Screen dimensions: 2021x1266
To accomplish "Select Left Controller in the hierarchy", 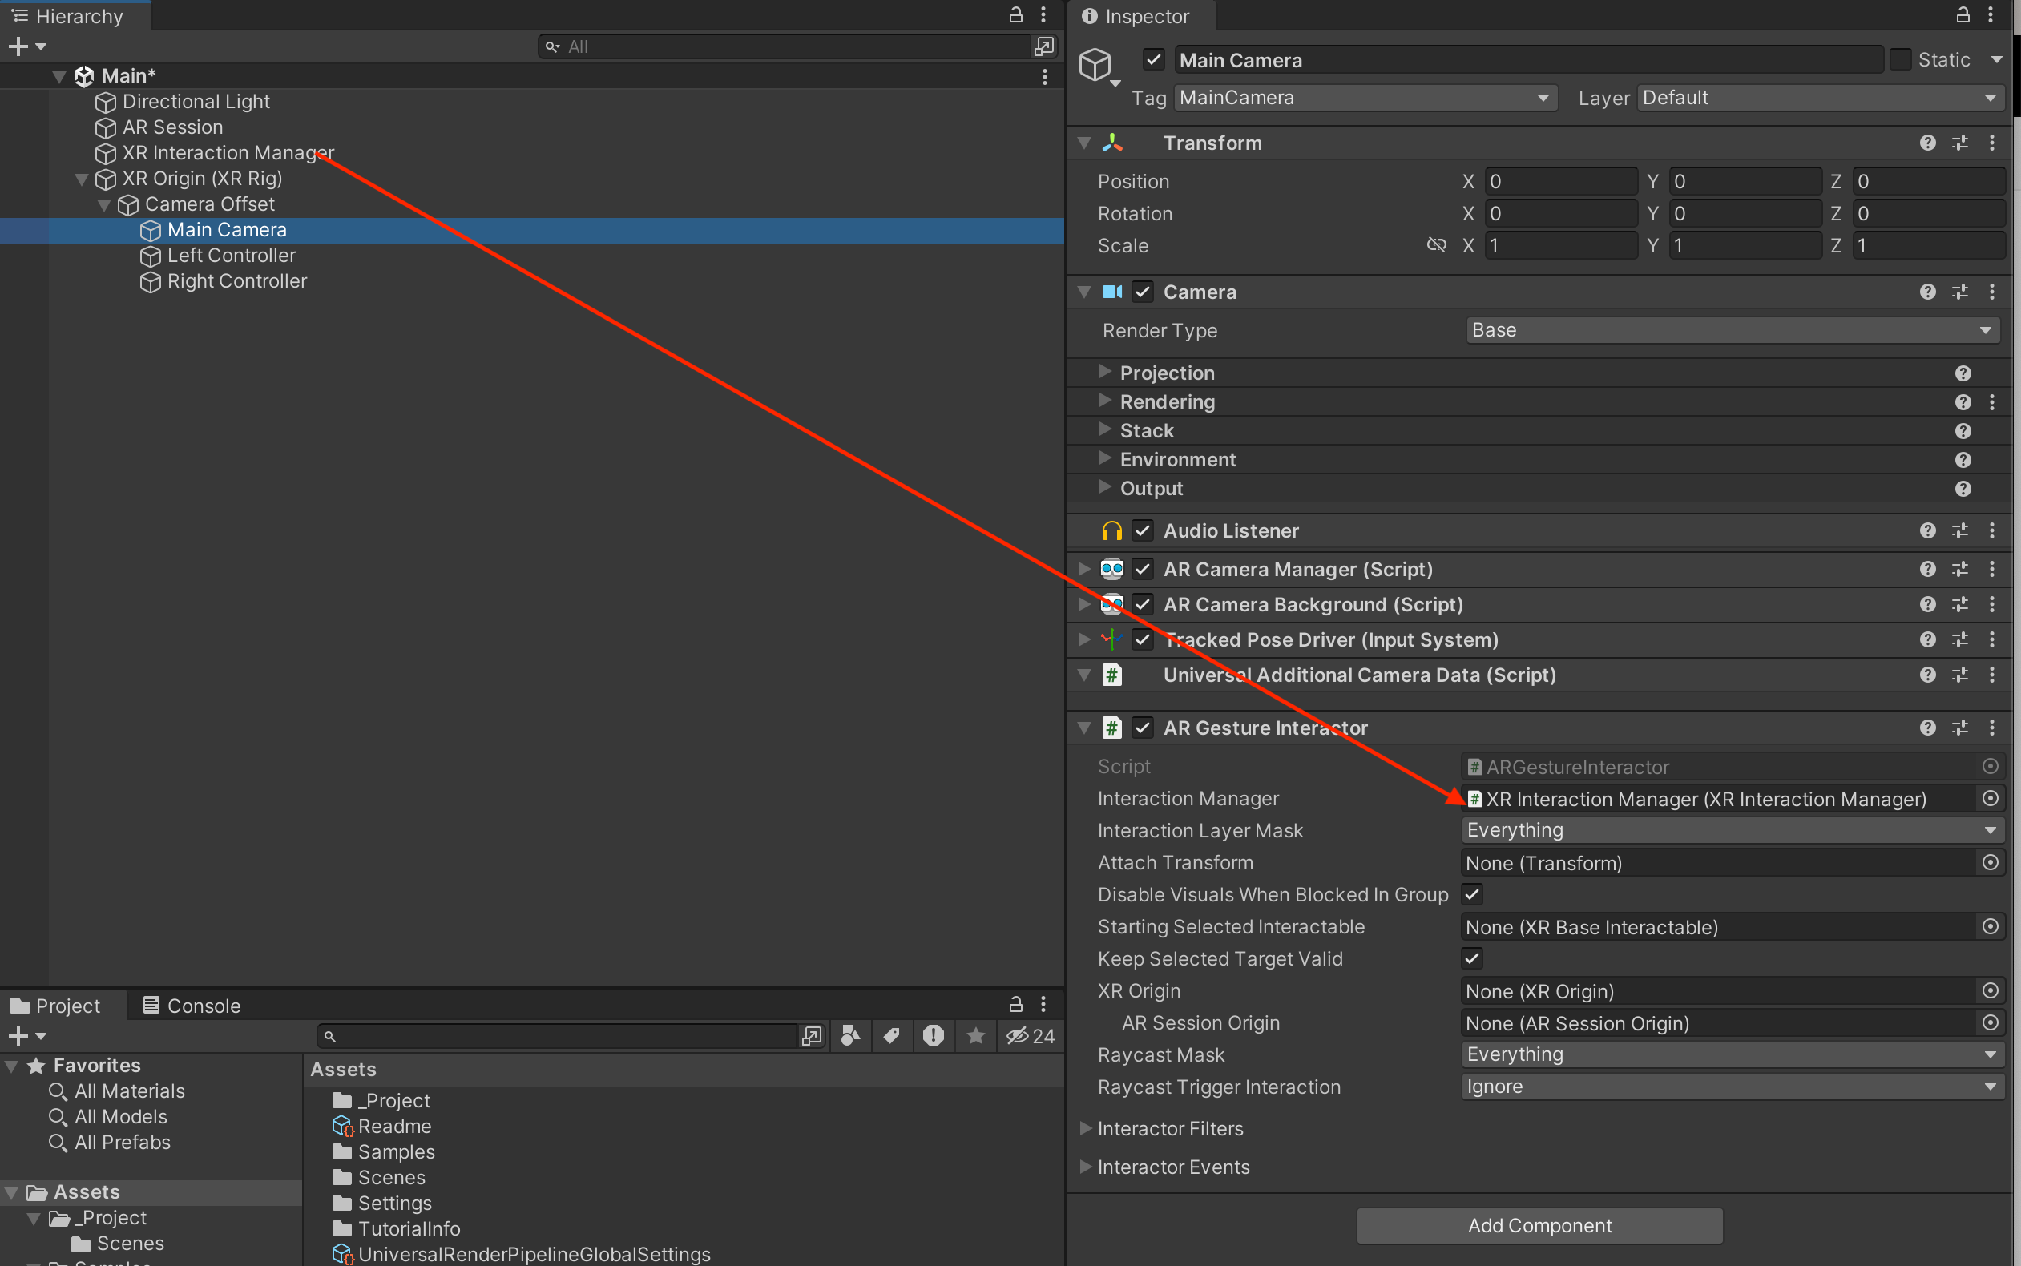I will [x=231, y=256].
